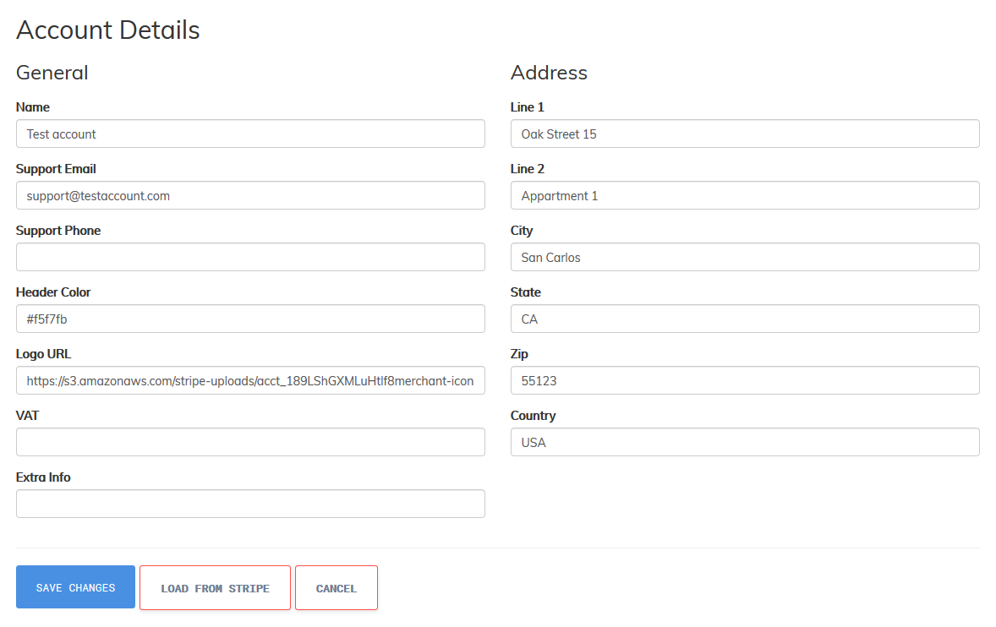
Task: Select the Line 1 address field
Action: pyautogui.click(x=745, y=134)
